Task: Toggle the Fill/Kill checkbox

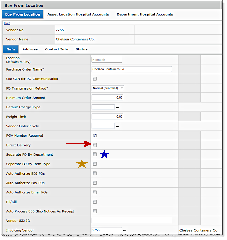Action: [95, 202]
